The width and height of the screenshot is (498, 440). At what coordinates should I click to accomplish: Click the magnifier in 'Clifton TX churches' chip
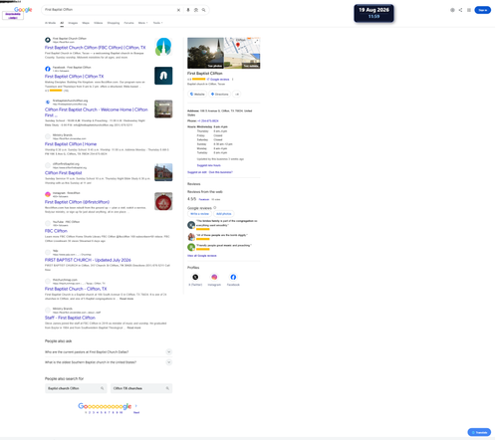167,388
